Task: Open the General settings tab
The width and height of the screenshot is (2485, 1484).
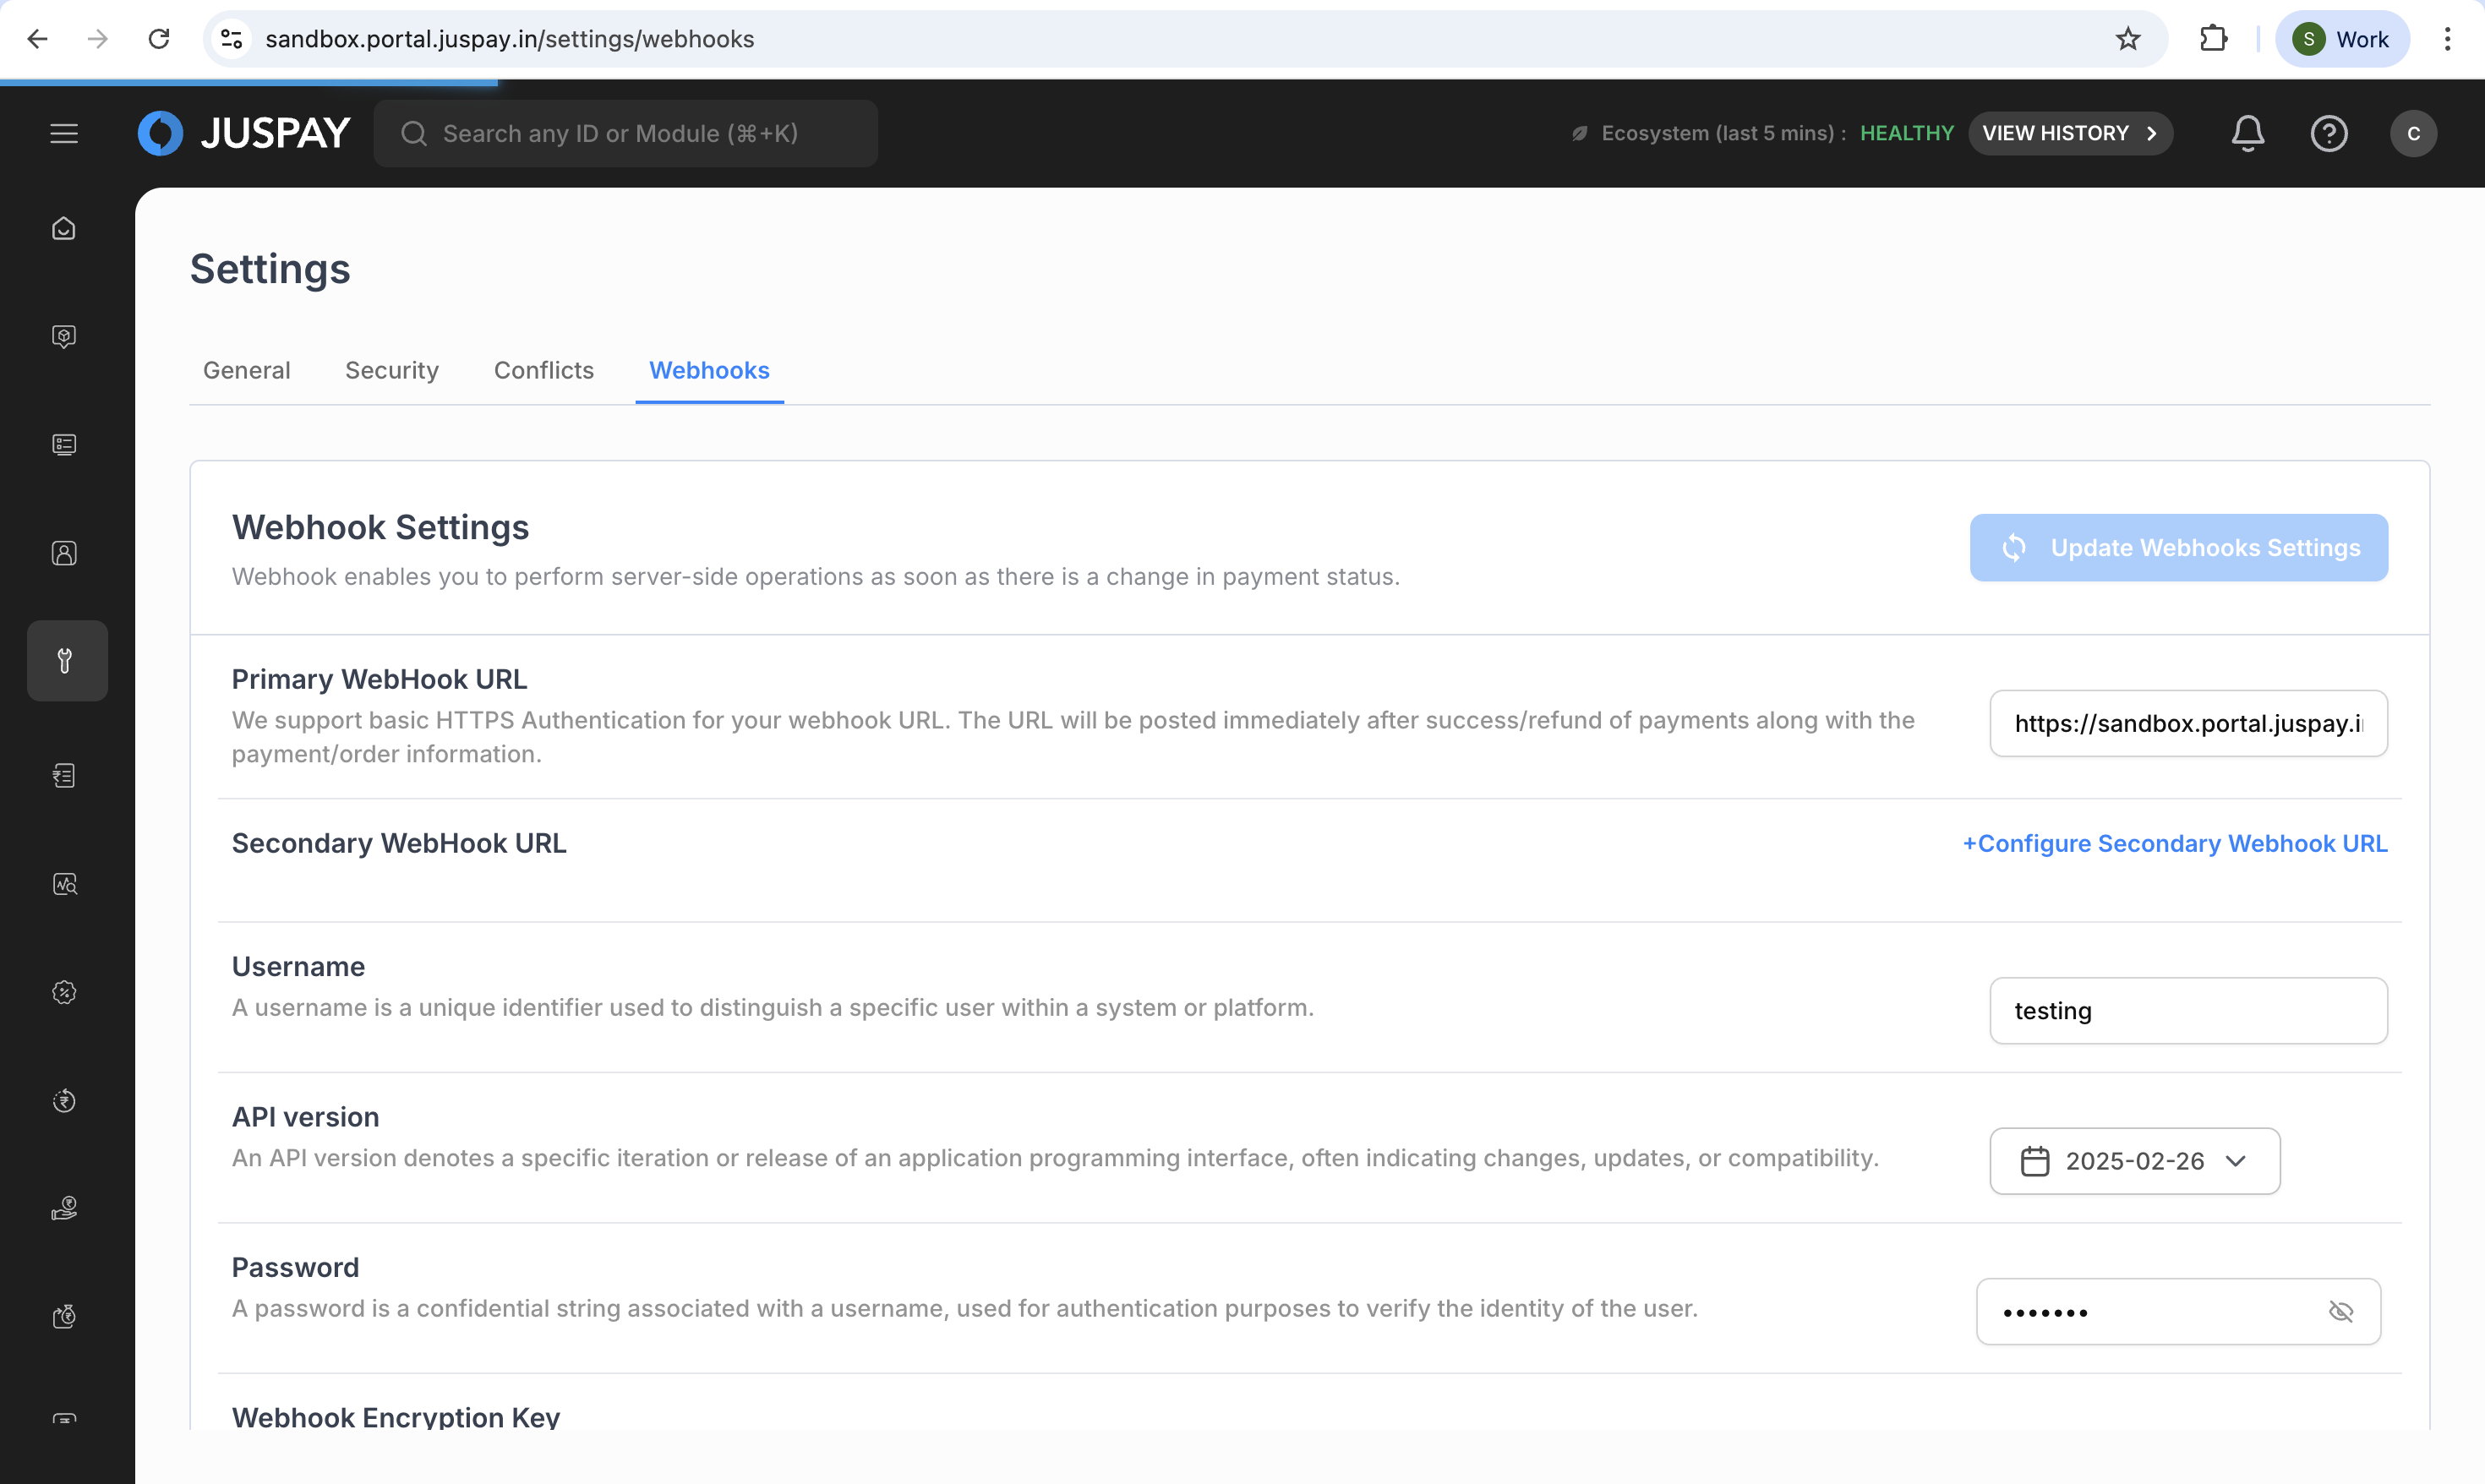Action: tap(246, 370)
